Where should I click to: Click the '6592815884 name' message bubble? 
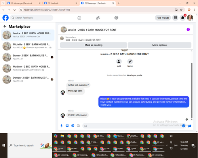[x=77, y=115]
